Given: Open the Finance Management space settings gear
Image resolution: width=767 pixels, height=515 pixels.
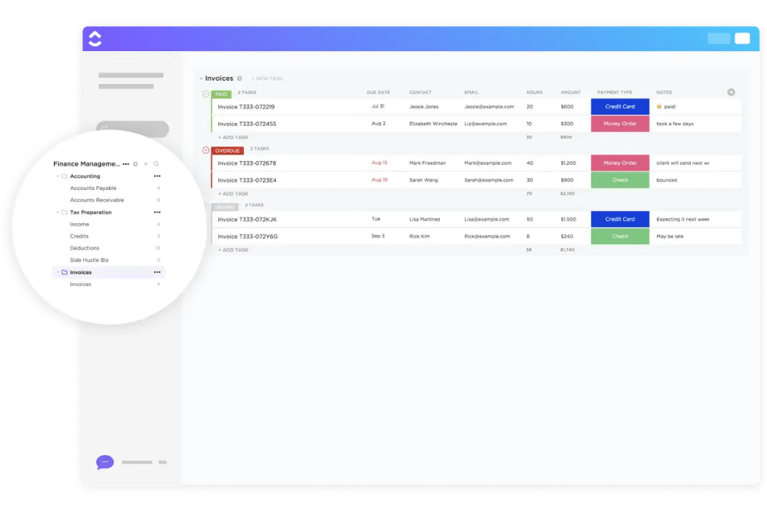Looking at the screenshot, I should (x=136, y=164).
